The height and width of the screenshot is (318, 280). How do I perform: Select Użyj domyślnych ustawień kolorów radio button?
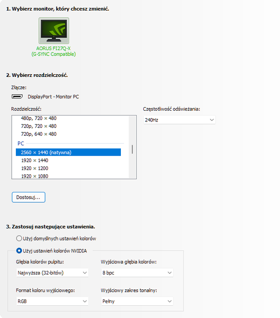click(19, 238)
